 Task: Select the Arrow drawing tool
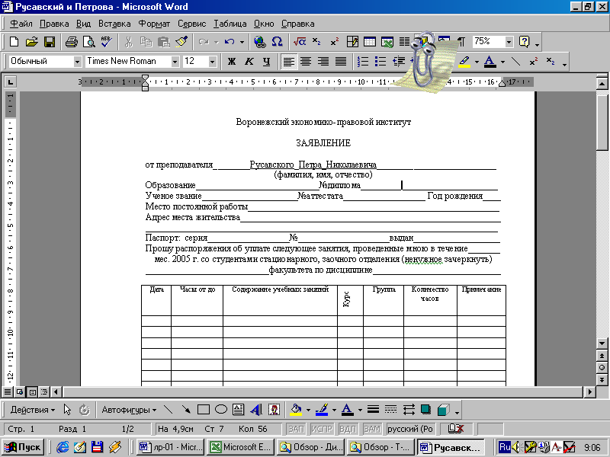click(186, 410)
